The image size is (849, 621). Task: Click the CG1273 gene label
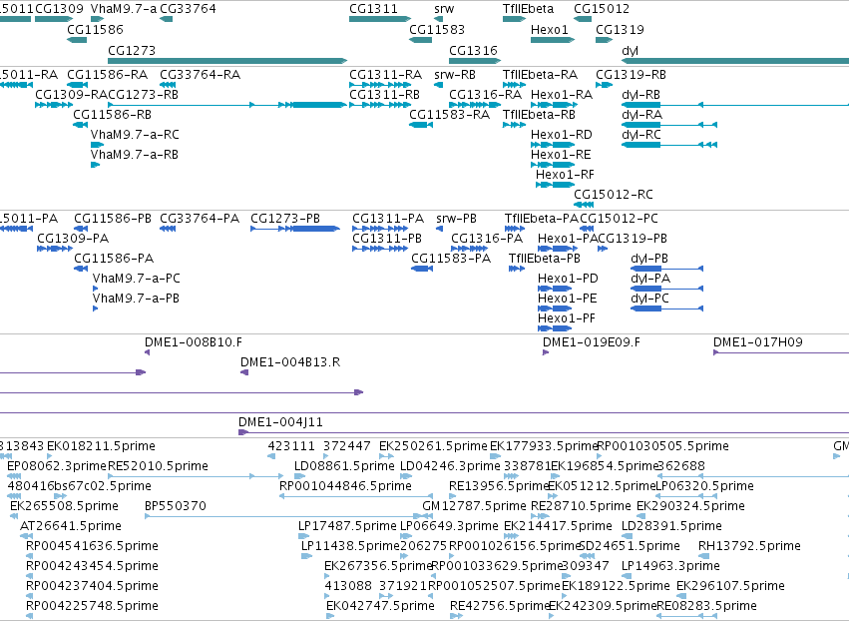point(132,50)
